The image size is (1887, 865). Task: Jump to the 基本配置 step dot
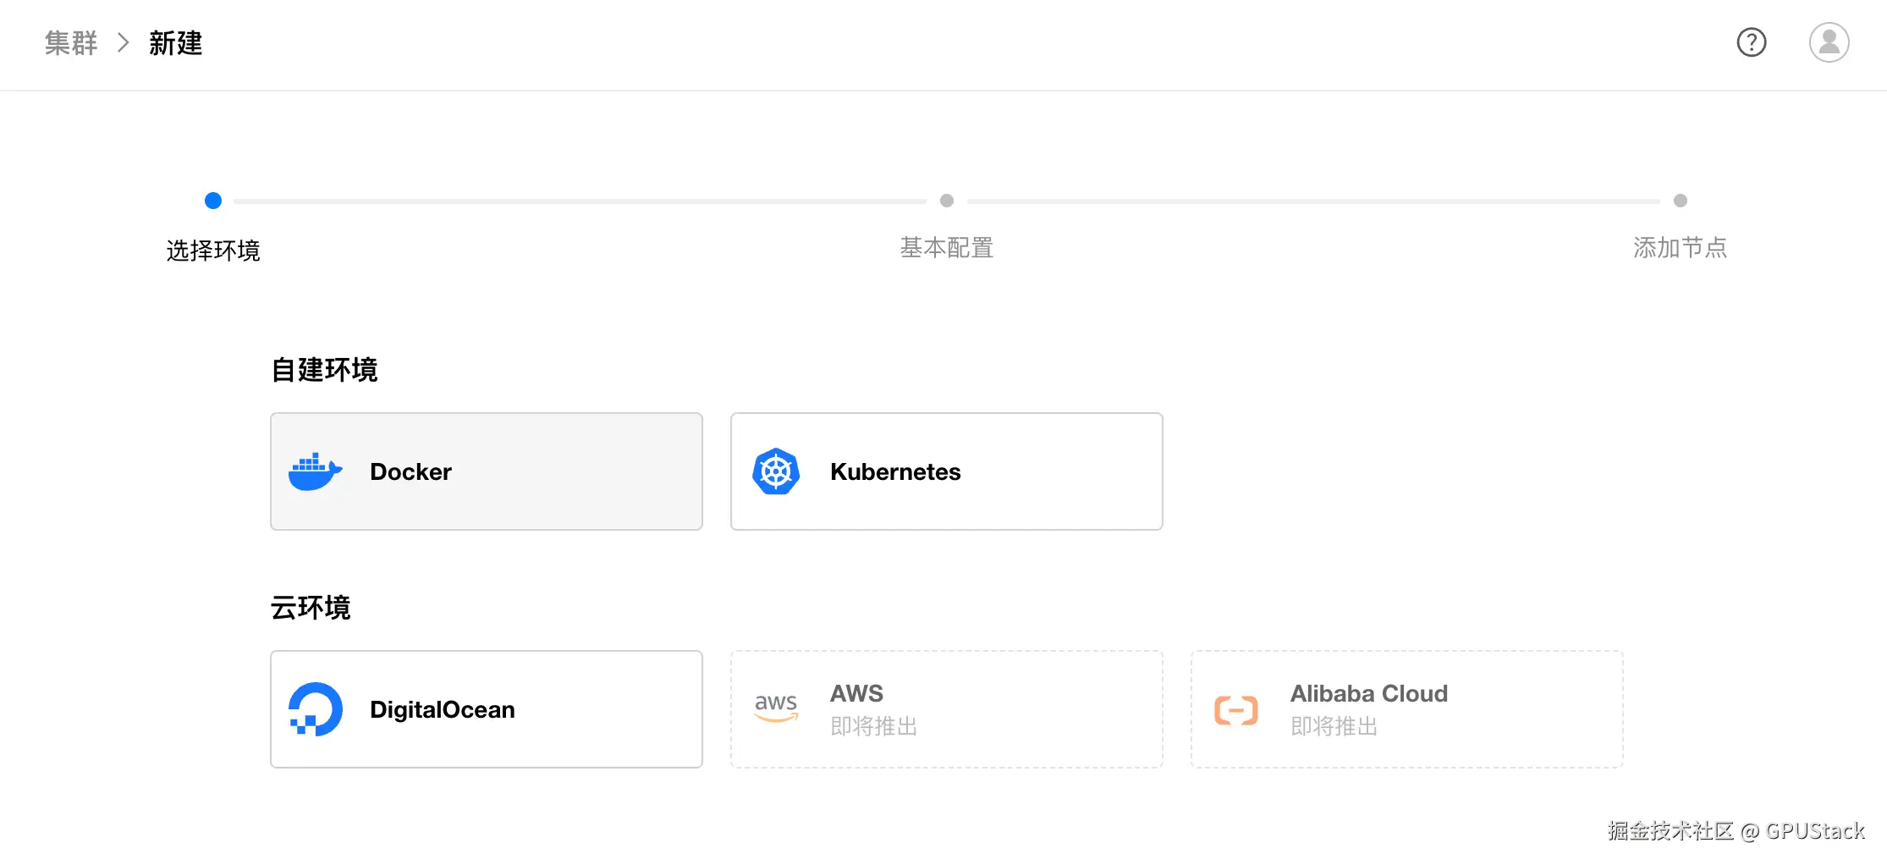click(947, 201)
